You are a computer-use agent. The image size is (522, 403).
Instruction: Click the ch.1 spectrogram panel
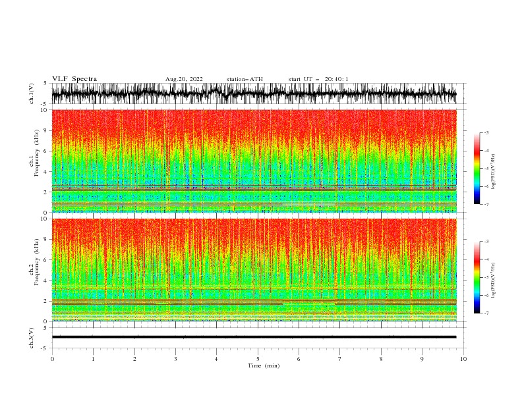click(254, 161)
